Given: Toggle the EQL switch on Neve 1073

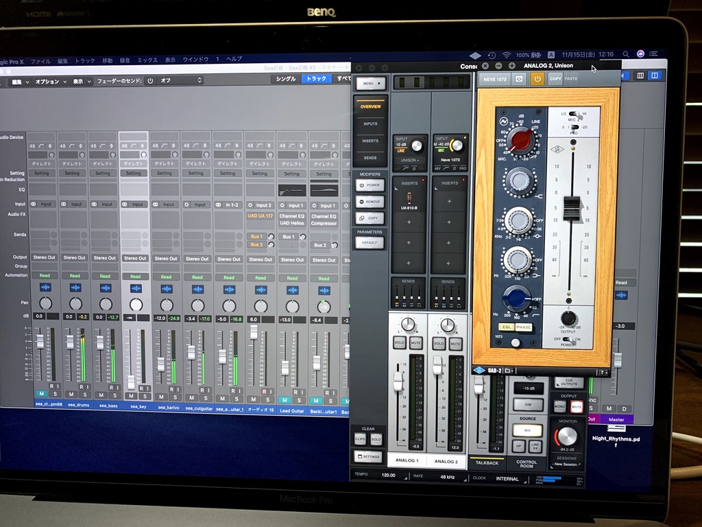Looking at the screenshot, I should click(507, 327).
